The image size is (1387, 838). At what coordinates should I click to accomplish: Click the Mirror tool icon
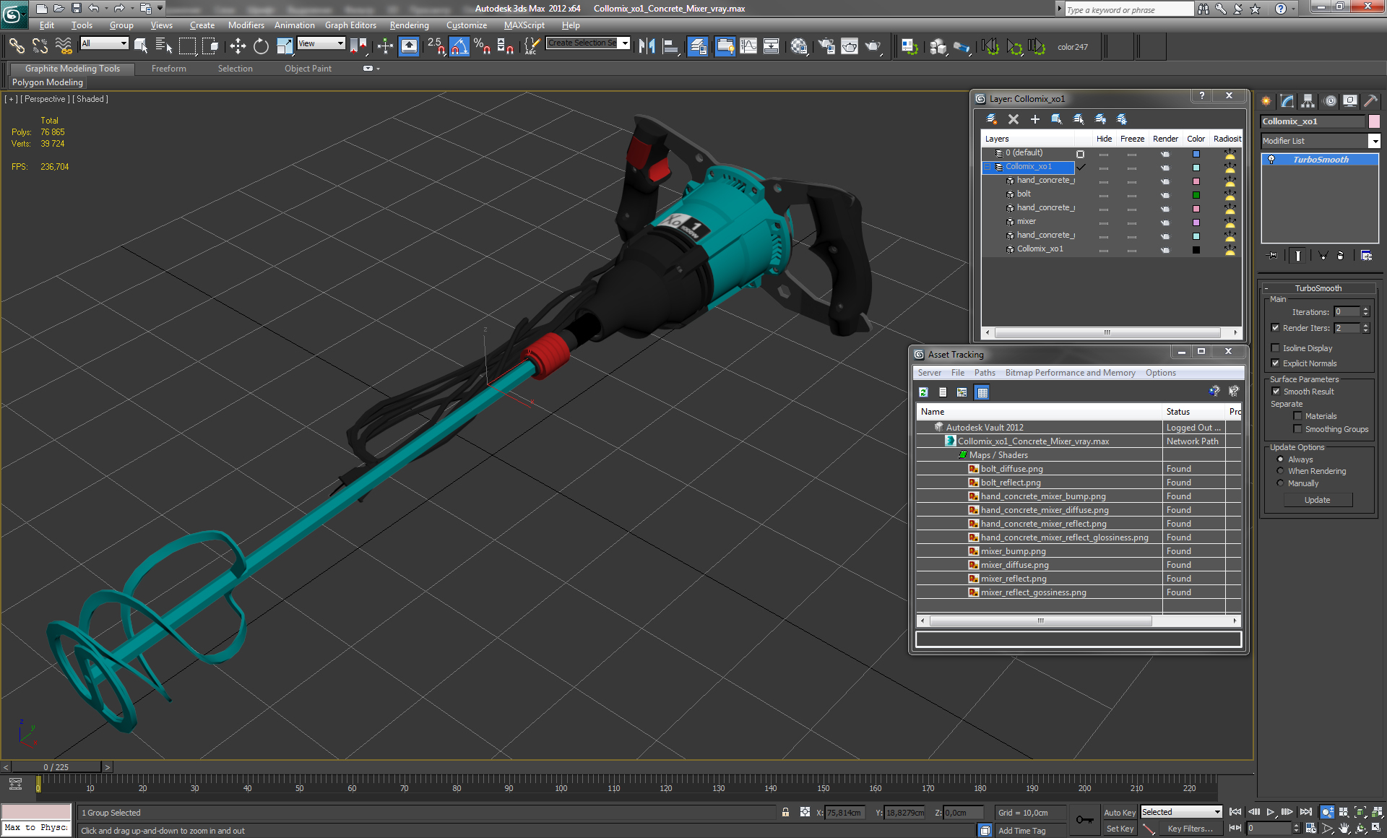647,46
